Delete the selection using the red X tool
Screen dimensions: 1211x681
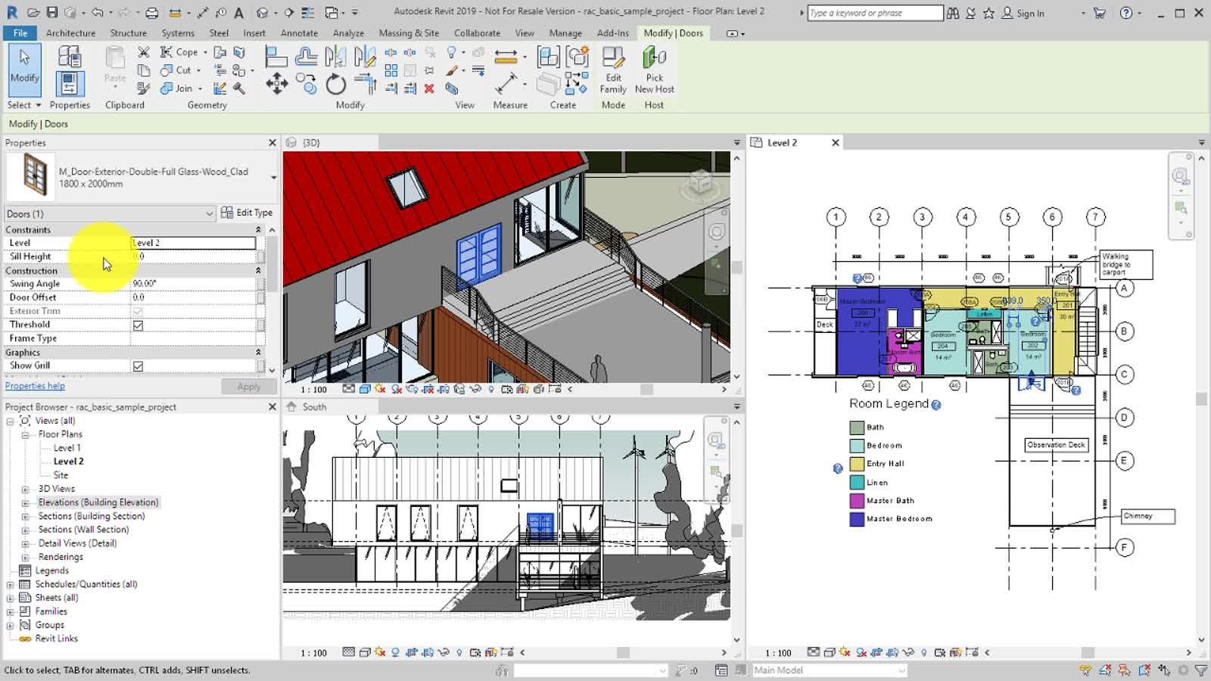[x=429, y=89]
